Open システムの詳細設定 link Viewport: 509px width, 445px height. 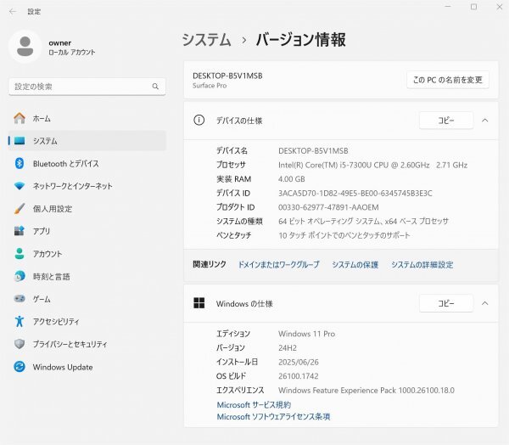pyautogui.click(x=422, y=265)
